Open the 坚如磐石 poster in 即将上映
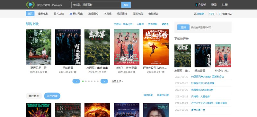This screenshot has height=117, width=257. (68, 47)
